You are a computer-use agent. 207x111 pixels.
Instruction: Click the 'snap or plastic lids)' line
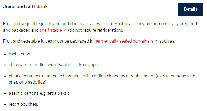[27, 82]
